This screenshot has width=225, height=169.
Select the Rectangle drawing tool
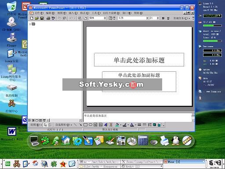click(85, 125)
